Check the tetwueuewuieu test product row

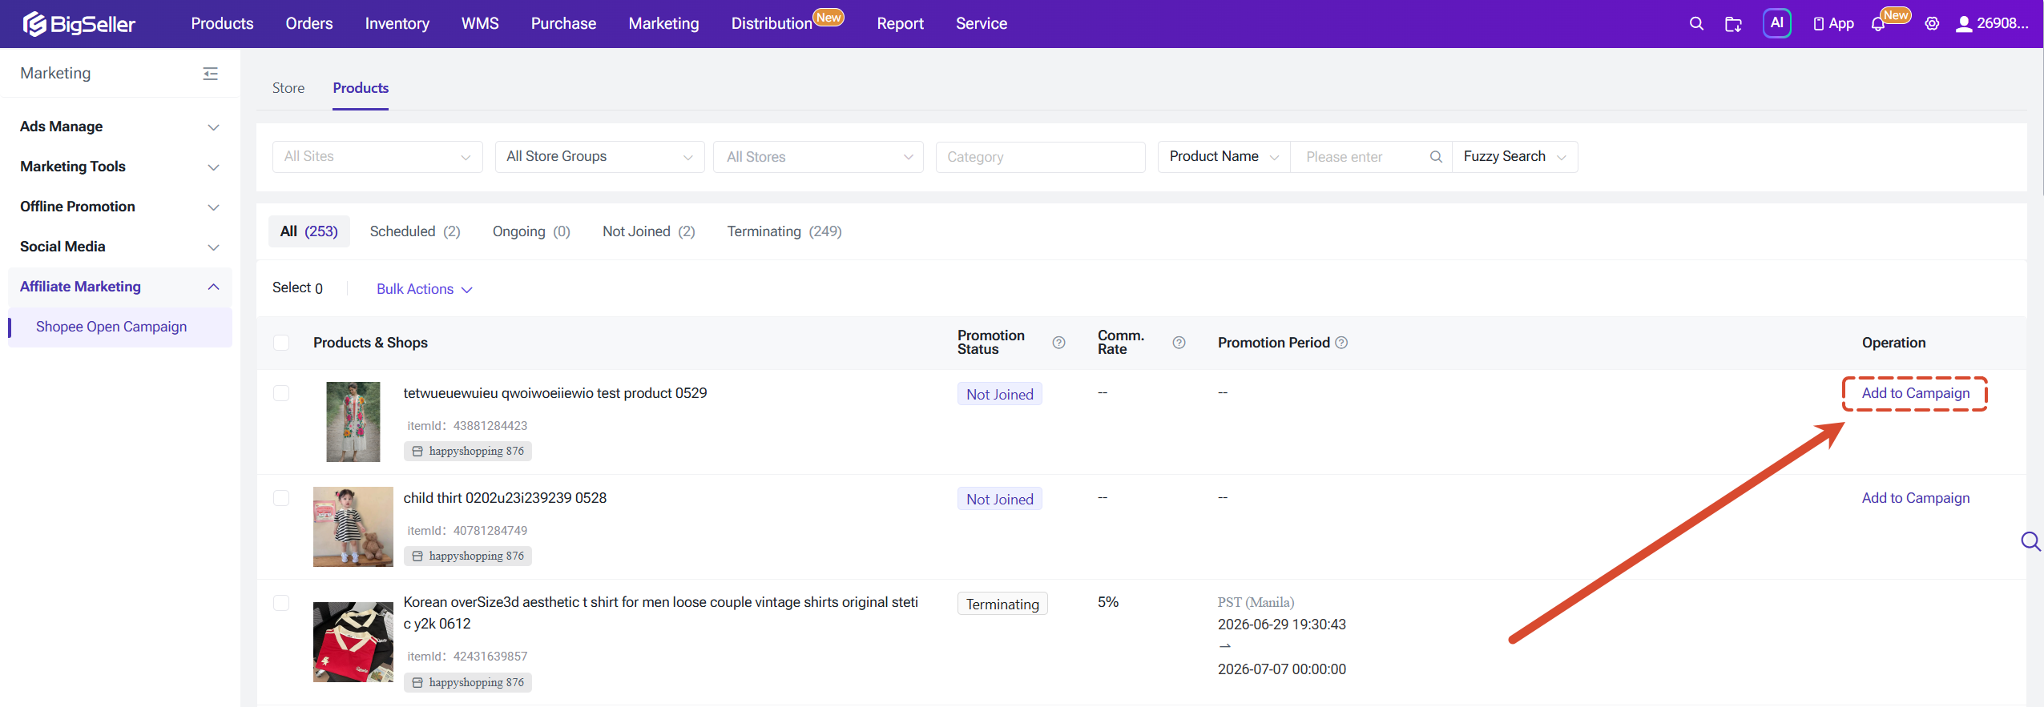pos(281,393)
